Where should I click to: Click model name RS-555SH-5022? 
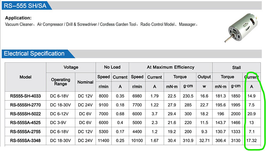coord(25,114)
